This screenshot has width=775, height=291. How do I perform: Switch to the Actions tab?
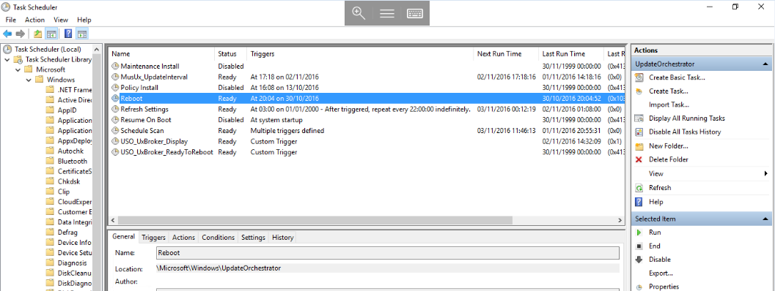pos(183,238)
